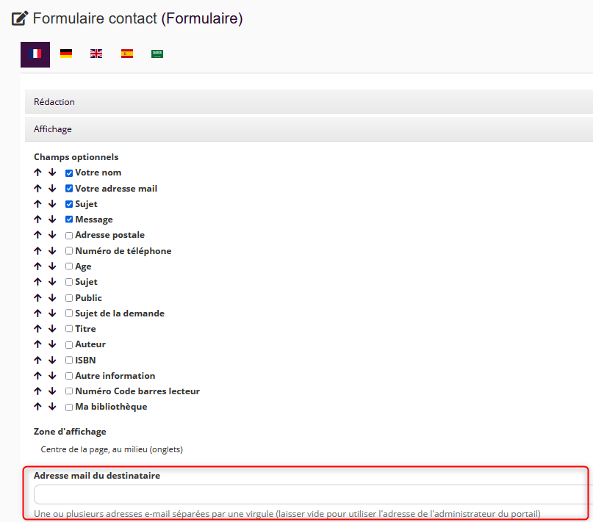Move Numéro de téléphone field up
The width and height of the screenshot is (593, 522).
(37, 251)
